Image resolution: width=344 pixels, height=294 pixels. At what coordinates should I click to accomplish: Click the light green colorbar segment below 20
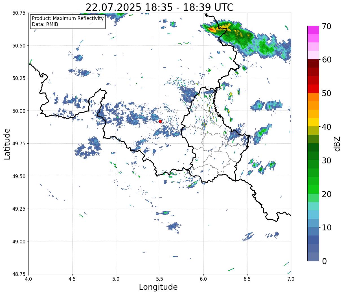tap(313, 198)
